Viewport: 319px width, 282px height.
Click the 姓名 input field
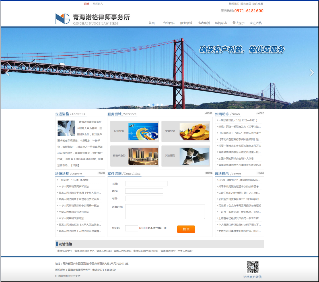144,191
